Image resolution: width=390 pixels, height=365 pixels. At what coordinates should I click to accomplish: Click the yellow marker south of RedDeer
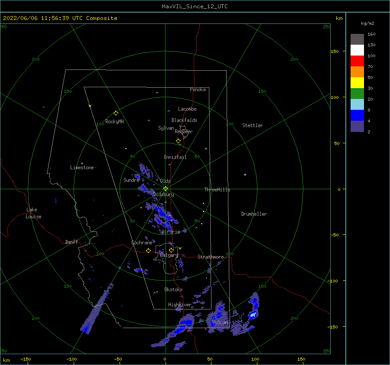pos(178,141)
